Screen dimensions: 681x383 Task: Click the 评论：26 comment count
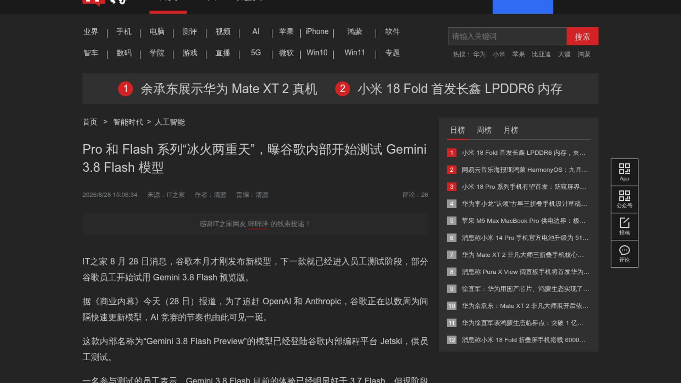coord(415,195)
